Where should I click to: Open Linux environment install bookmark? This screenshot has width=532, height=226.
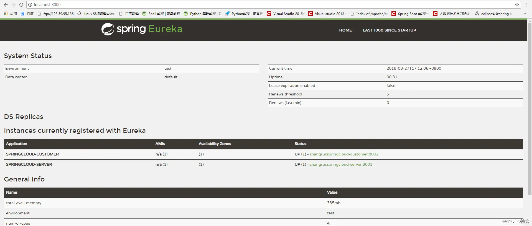(x=96, y=14)
